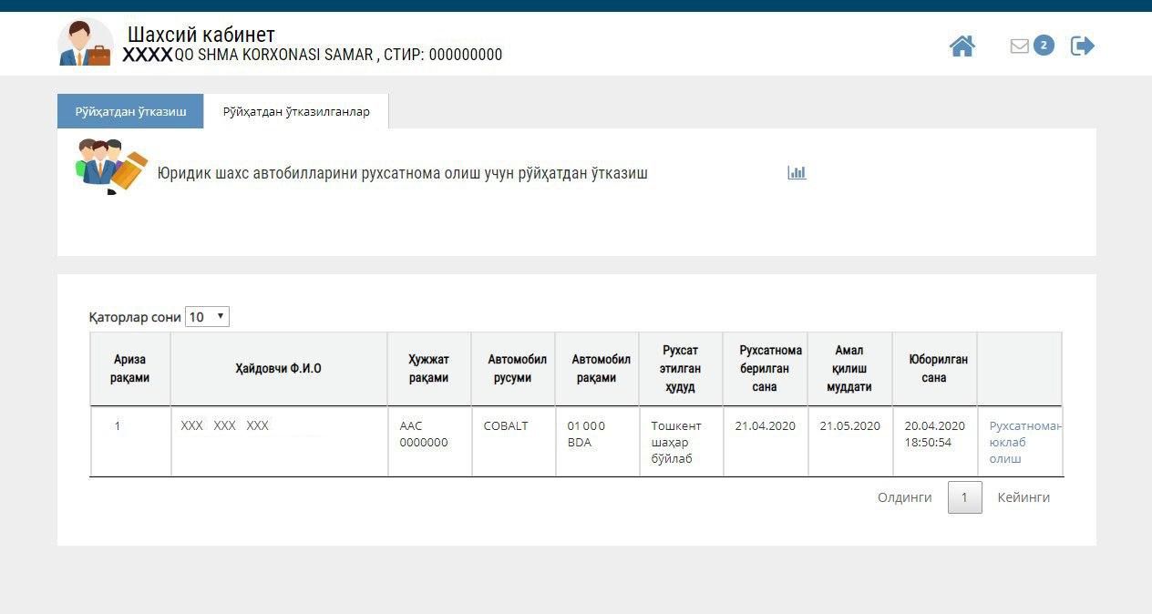
Task: Click the Ҳужжат рақами column header
Action: pos(429,369)
